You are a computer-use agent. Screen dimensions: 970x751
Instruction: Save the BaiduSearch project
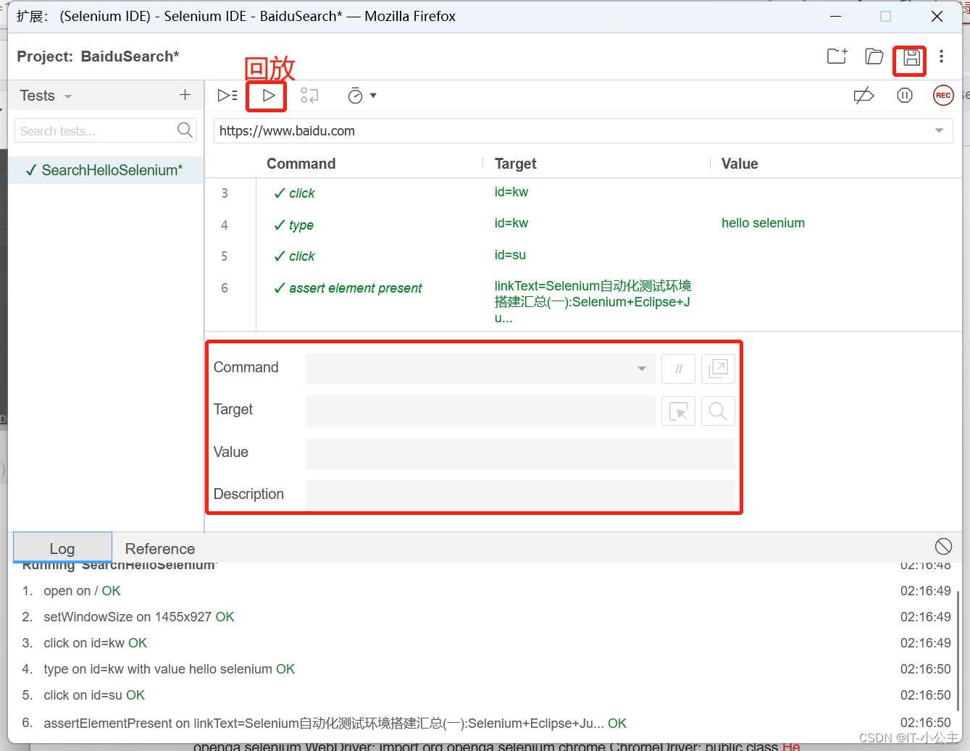pos(911,57)
